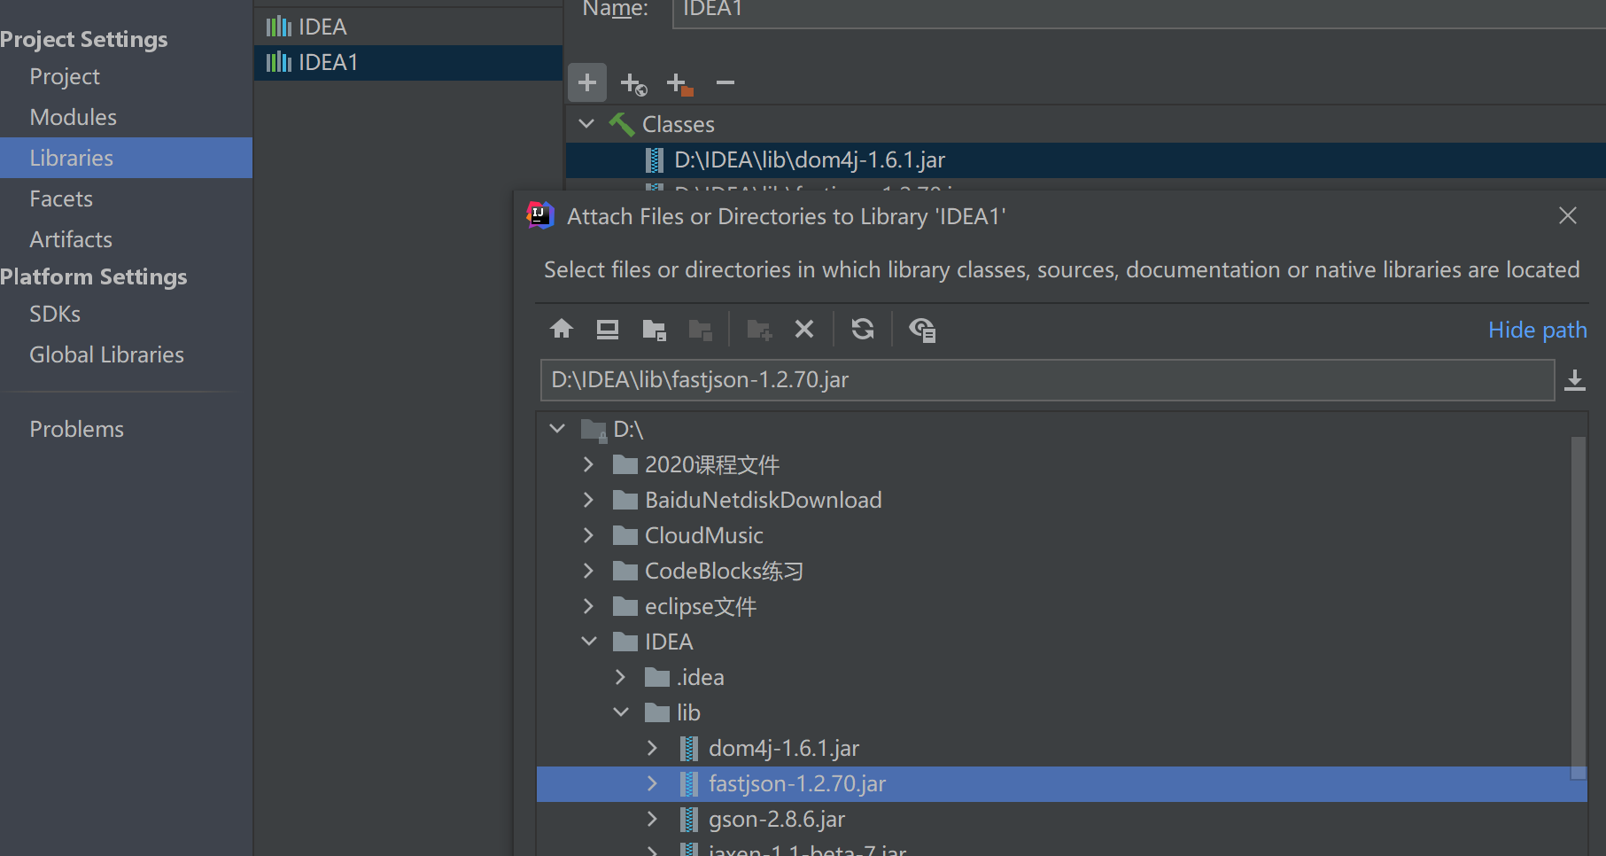Delete selected path using X icon
Screen dimensions: 1606x856
(x=804, y=329)
